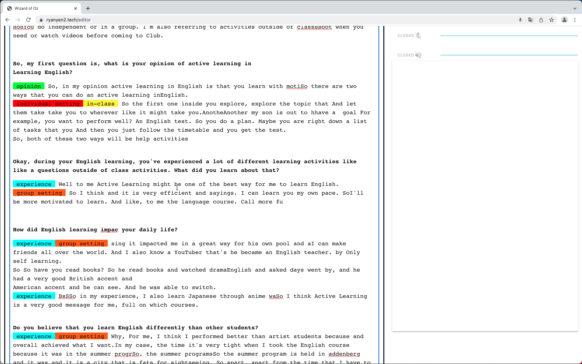Open the translate page icon
Image resolution: width=582 pixels, height=364 pixels.
click(531, 20)
